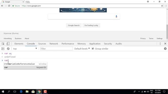Switch to Sources tab
The width and height of the screenshot is (168, 94).
click(x=42, y=44)
